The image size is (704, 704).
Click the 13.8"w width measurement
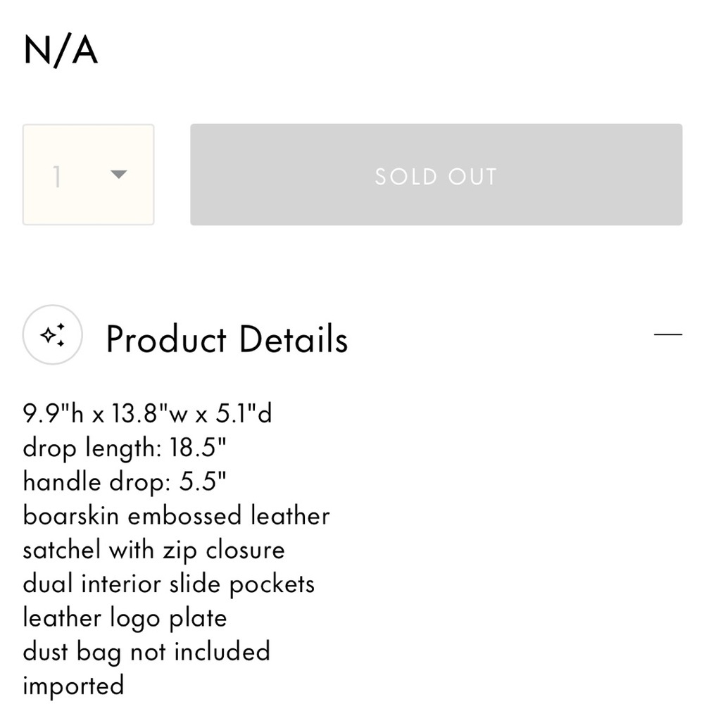(151, 413)
